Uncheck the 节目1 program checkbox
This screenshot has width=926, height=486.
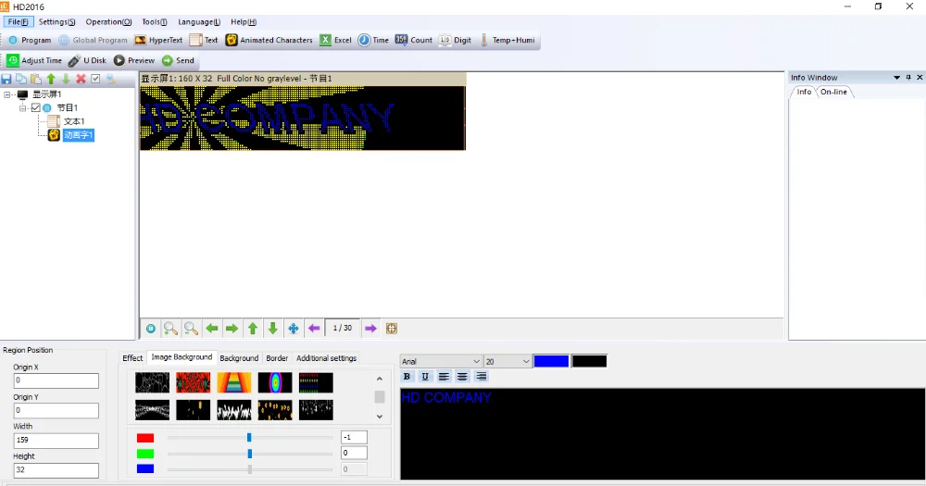click(x=36, y=108)
